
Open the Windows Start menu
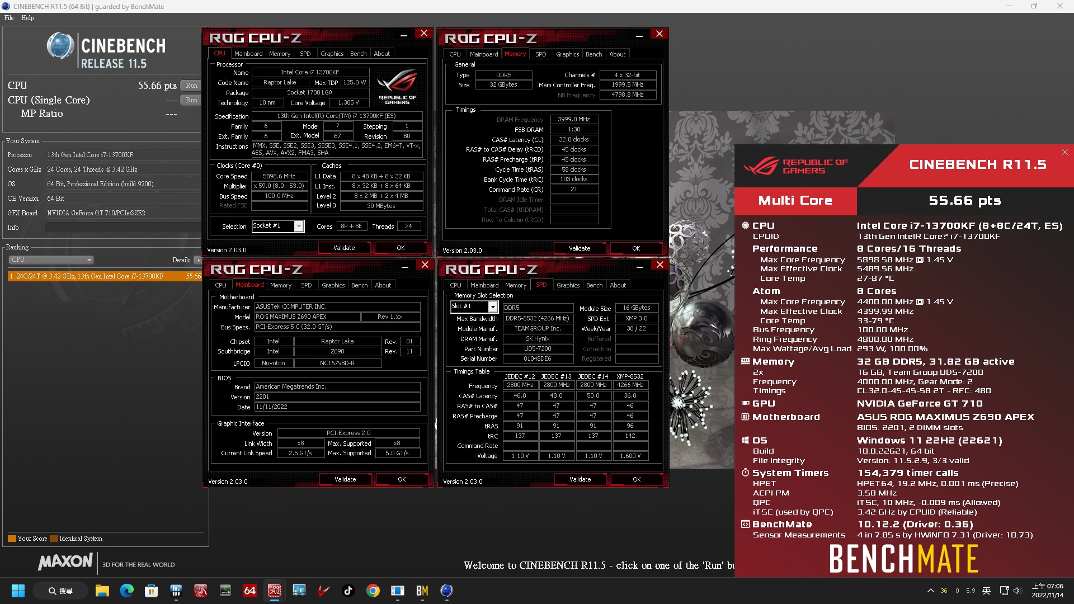[x=18, y=591]
